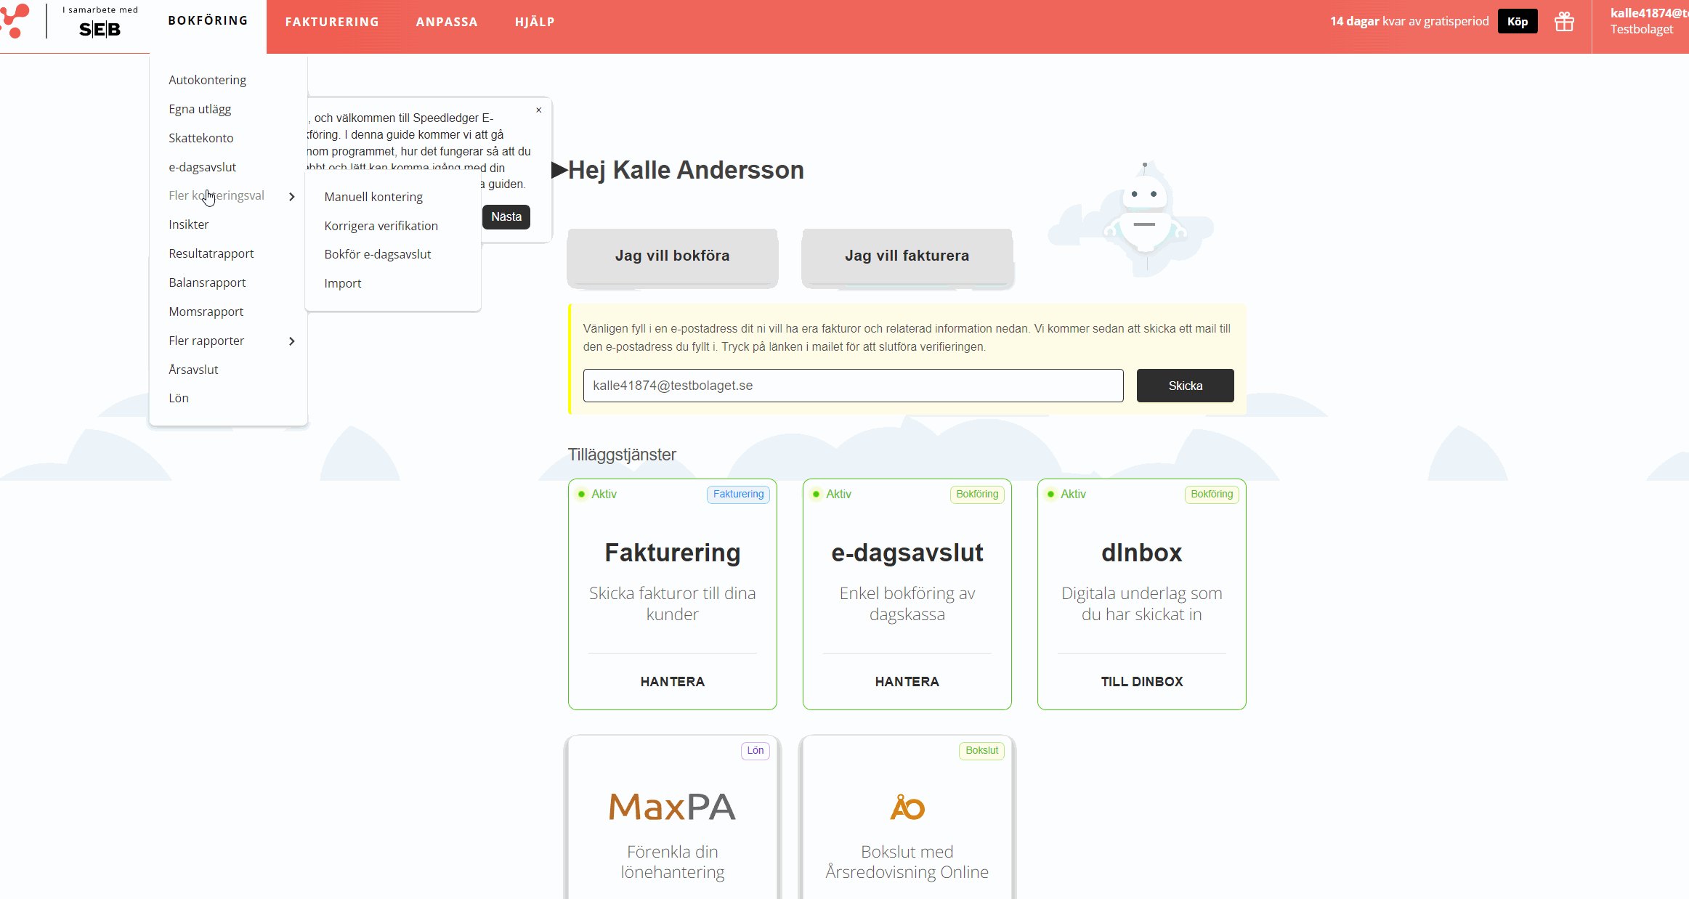1689x899 pixels.
Task: Choose Momsrapport in the Bokföring menu
Action: coord(206,312)
